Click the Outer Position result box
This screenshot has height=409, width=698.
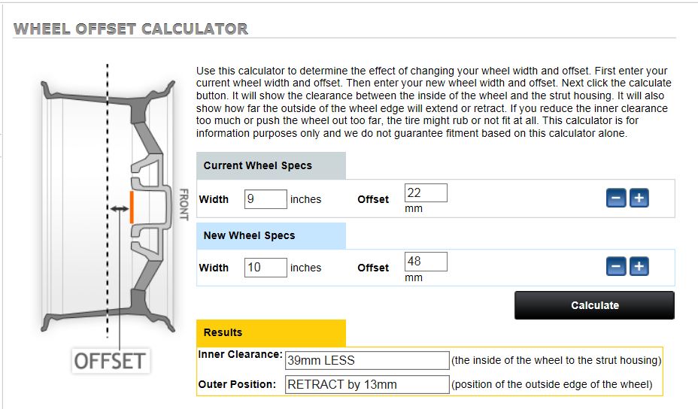[366, 384]
